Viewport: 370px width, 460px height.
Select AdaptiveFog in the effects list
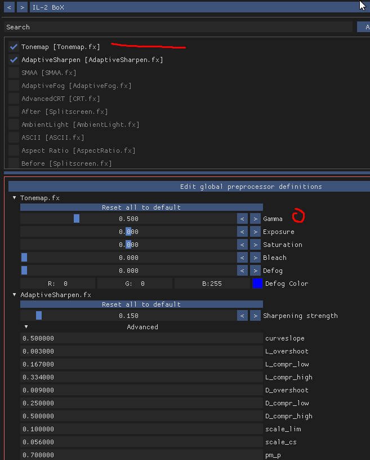click(76, 86)
